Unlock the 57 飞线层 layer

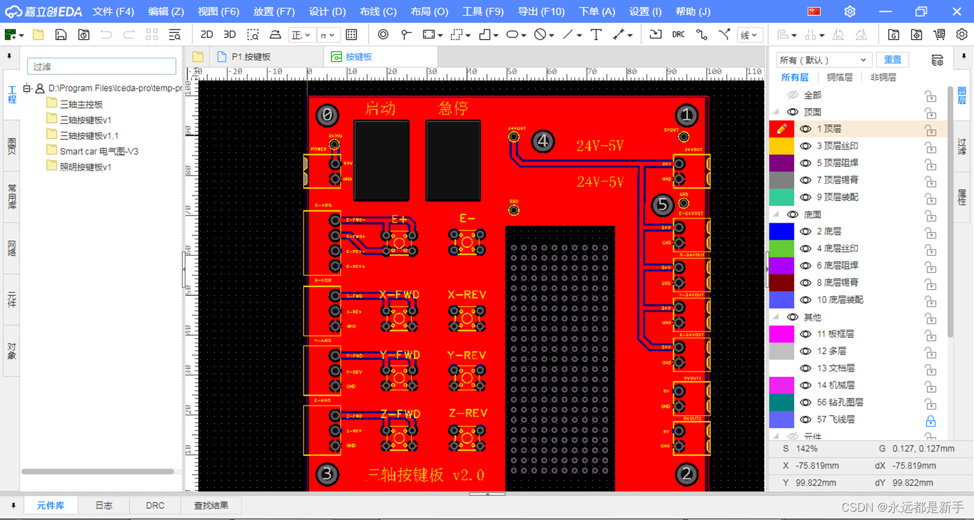pos(930,421)
